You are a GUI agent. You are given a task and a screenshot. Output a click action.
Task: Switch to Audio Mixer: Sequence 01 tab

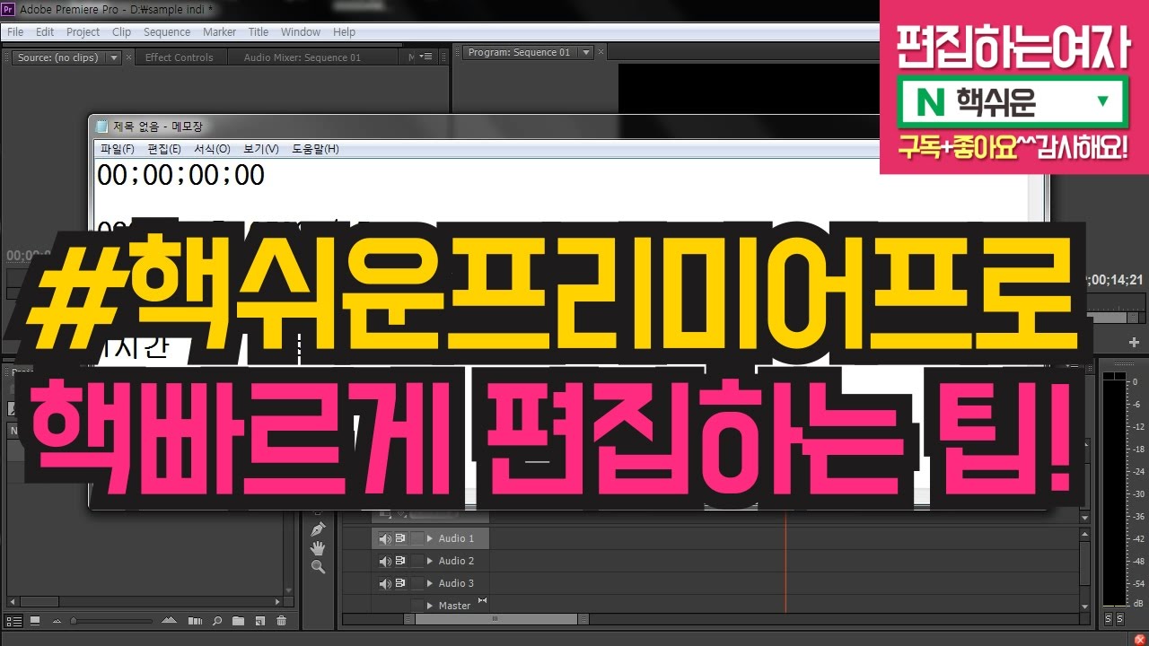(303, 57)
